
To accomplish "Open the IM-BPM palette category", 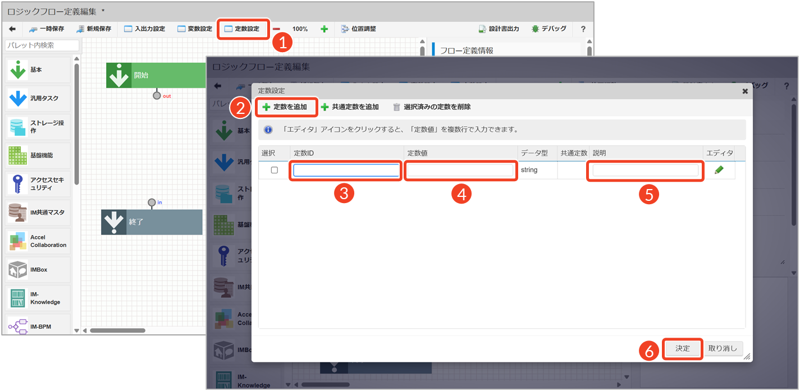I will (38, 326).
